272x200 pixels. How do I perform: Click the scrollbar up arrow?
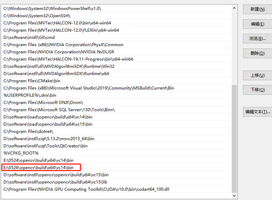click(234, 8)
